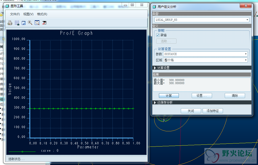
Task: Click the 设置... button
Action: (202, 96)
